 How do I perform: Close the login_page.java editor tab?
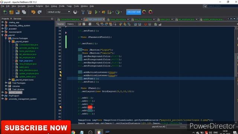point(104,19)
